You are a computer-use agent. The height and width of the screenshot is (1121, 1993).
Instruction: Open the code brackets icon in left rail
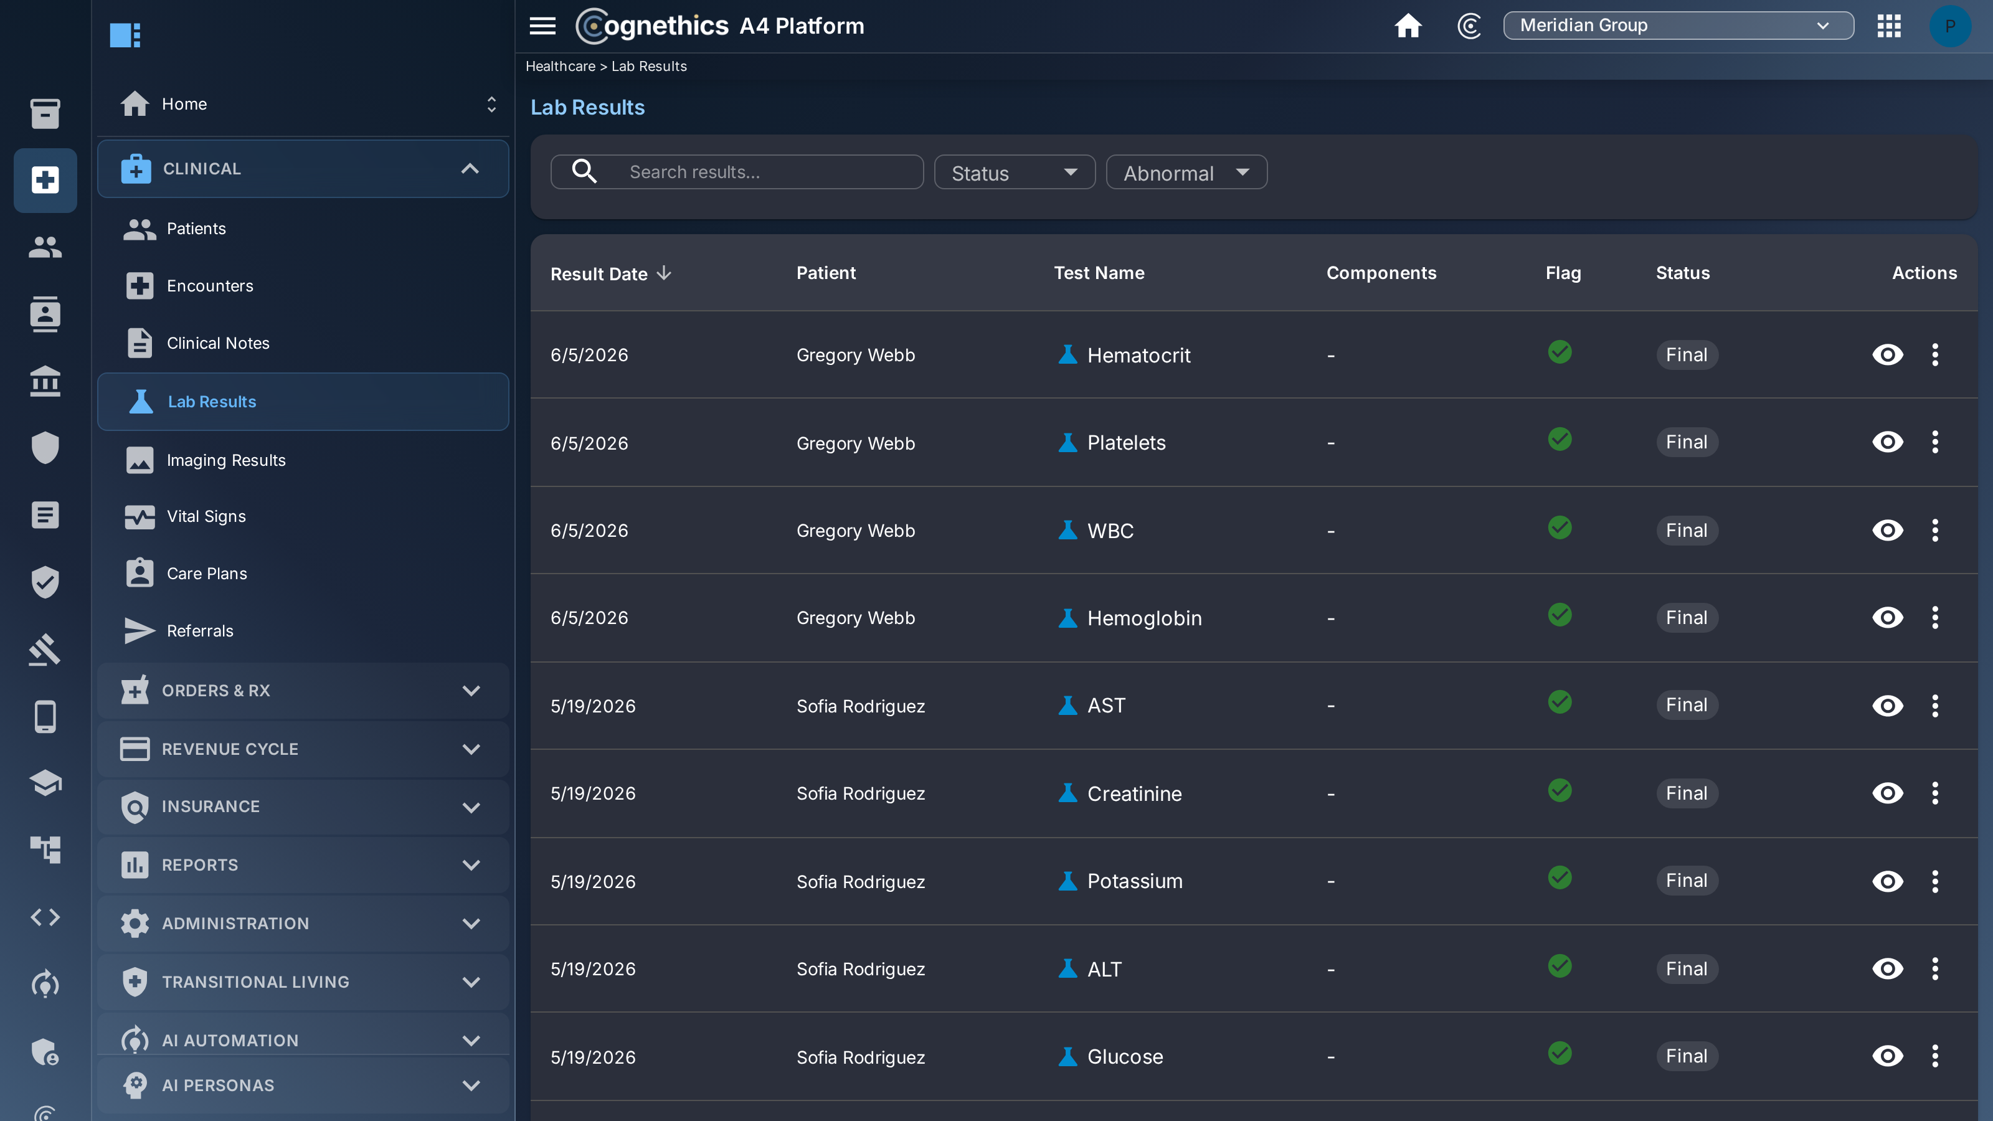(45, 917)
